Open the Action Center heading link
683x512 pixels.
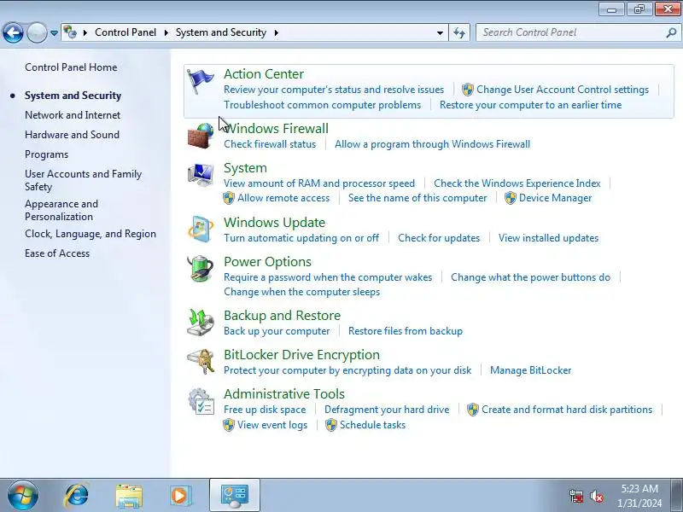click(264, 74)
